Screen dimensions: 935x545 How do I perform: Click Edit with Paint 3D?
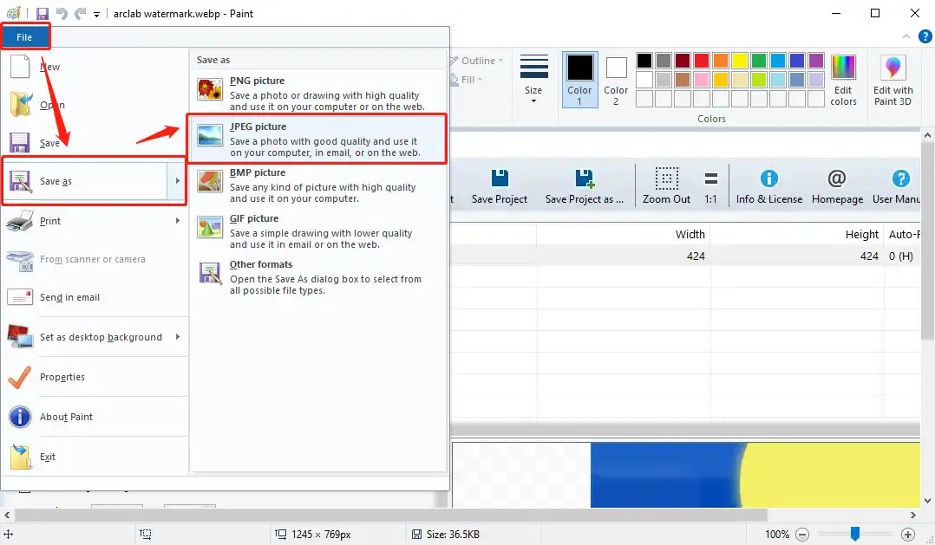pyautogui.click(x=892, y=80)
